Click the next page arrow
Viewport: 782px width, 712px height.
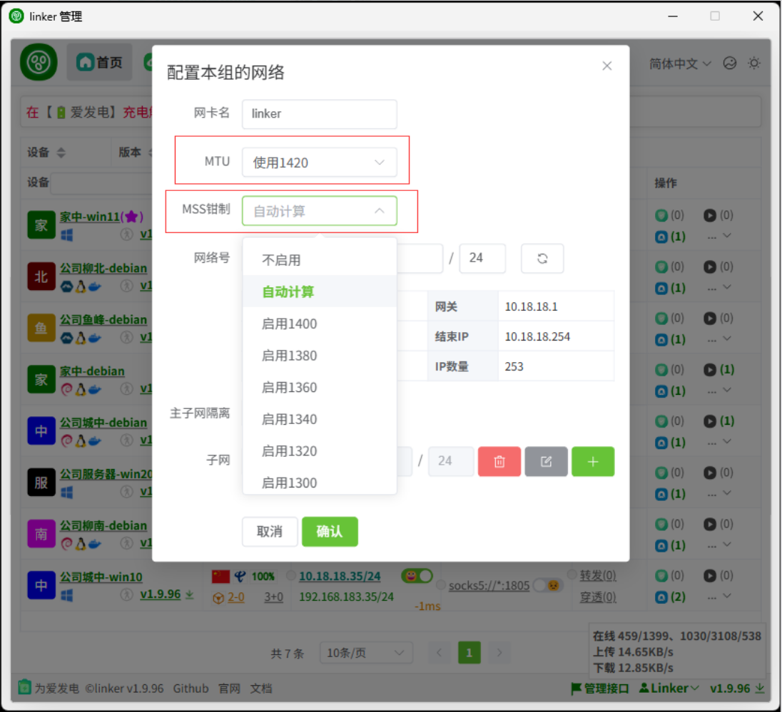tap(499, 653)
